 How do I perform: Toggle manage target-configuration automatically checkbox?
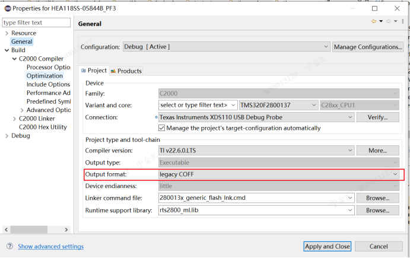tap(161, 128)
